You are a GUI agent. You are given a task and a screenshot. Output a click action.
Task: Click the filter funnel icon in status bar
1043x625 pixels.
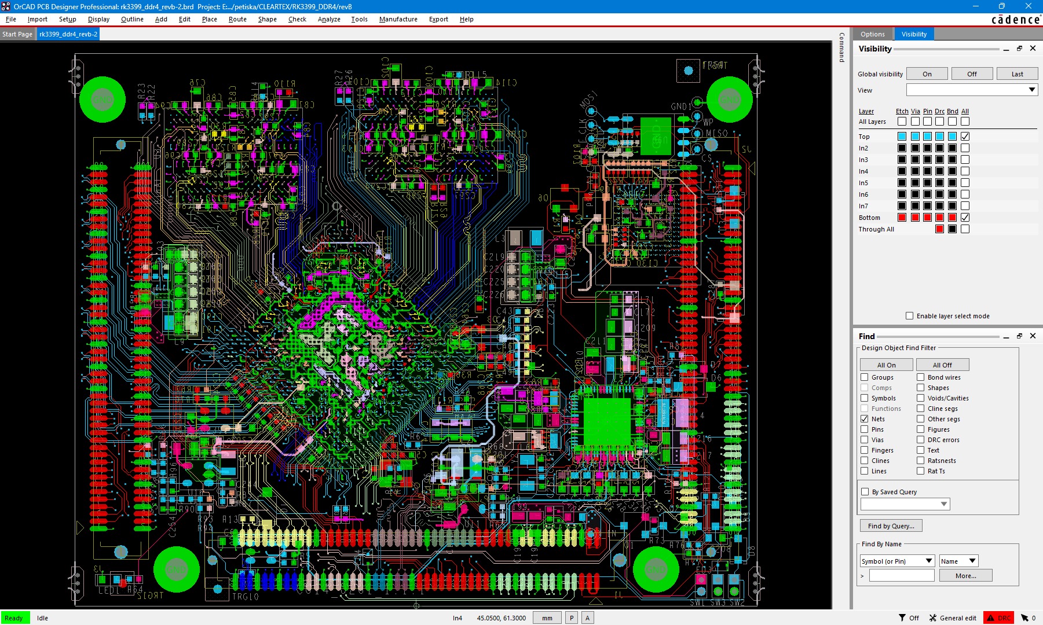pos(902,617)
